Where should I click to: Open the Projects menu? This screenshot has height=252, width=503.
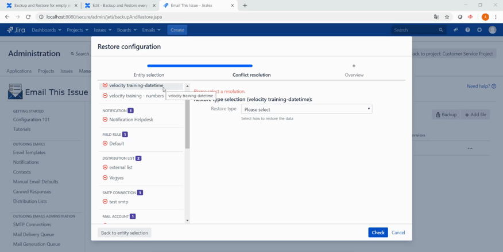pyautogui.click(x=78, y=30)
